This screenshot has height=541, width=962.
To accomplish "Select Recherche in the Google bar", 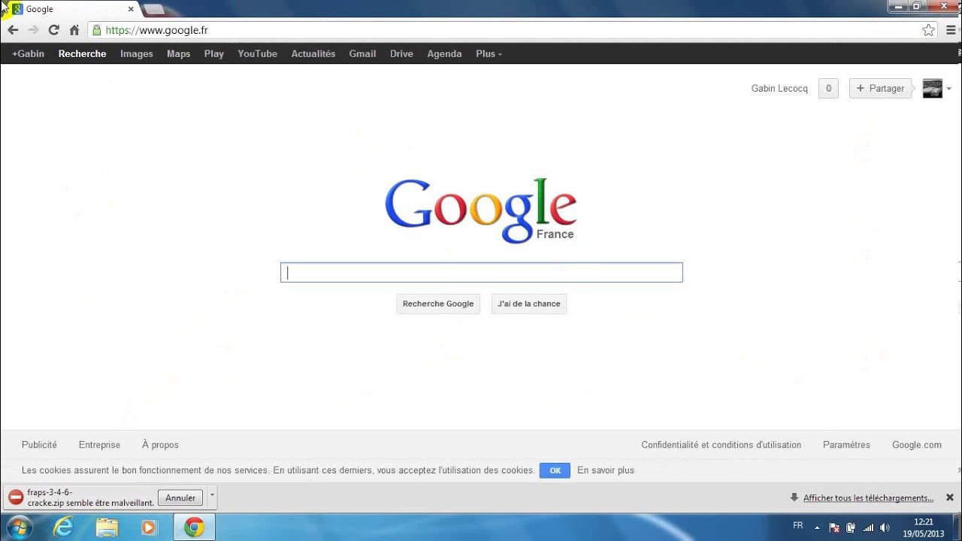I will 82,53.
